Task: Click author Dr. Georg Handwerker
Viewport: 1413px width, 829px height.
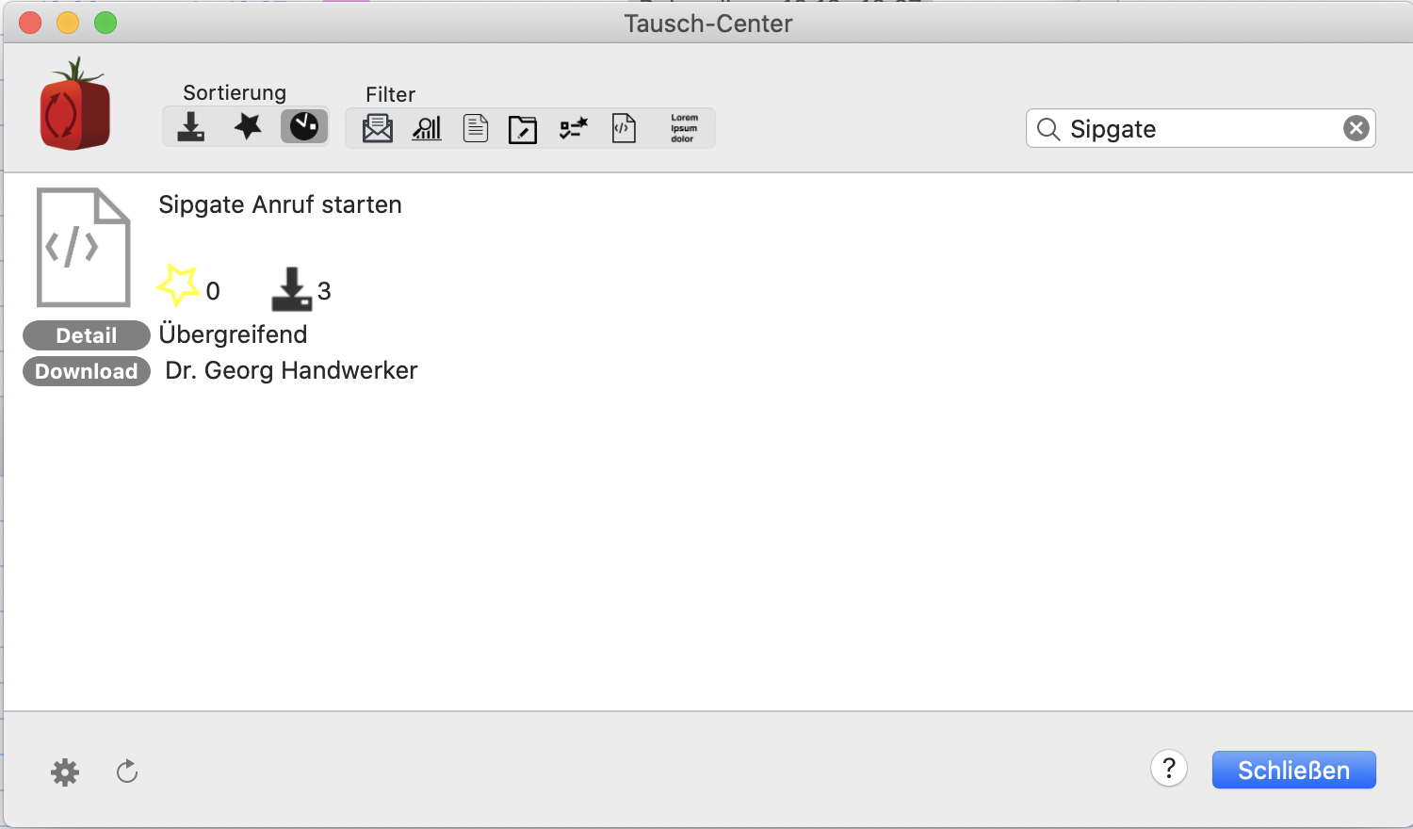Action: click(291, 370)
